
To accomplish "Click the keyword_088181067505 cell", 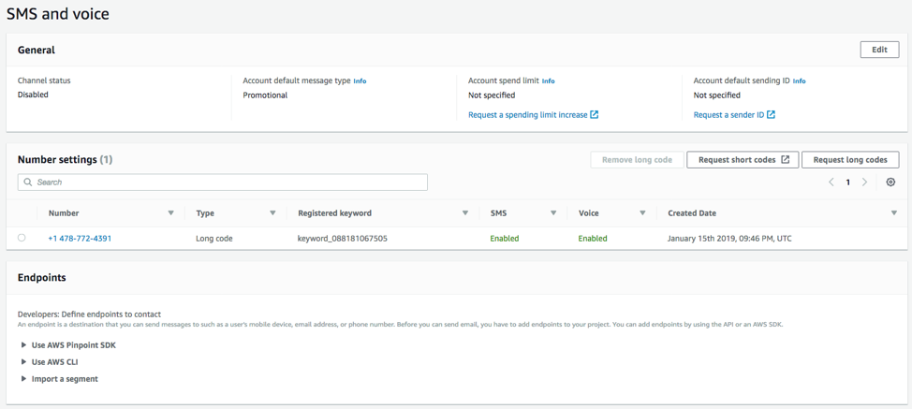I will click(342, 239).
